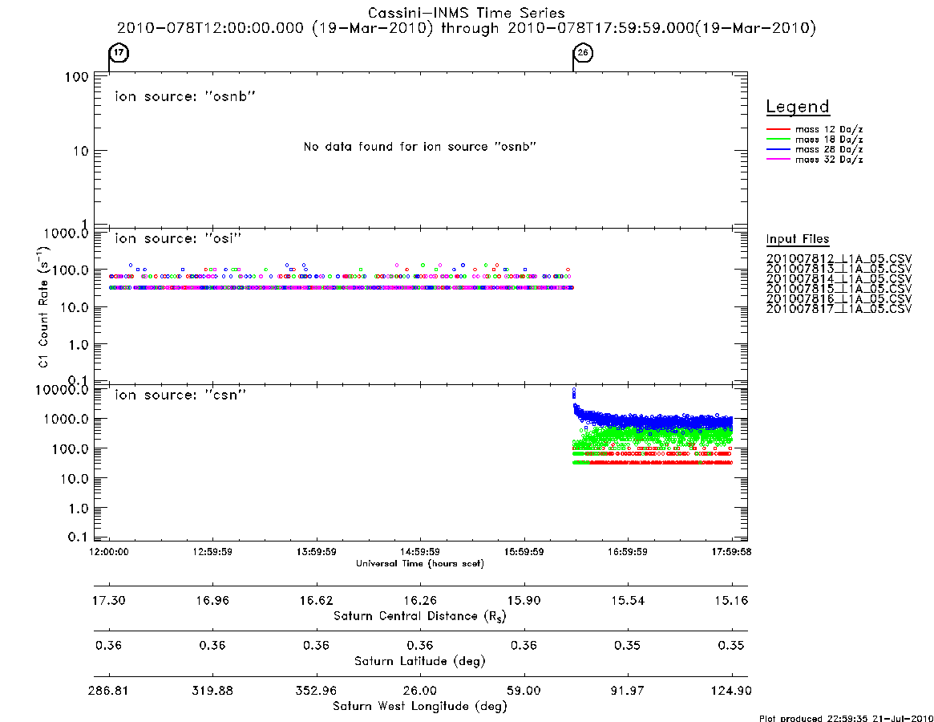Image resolution: width=934 pixels, height=722 pixels.
Task: Select file 201007813_L1A_05.CSV
Action: [839, 269]
